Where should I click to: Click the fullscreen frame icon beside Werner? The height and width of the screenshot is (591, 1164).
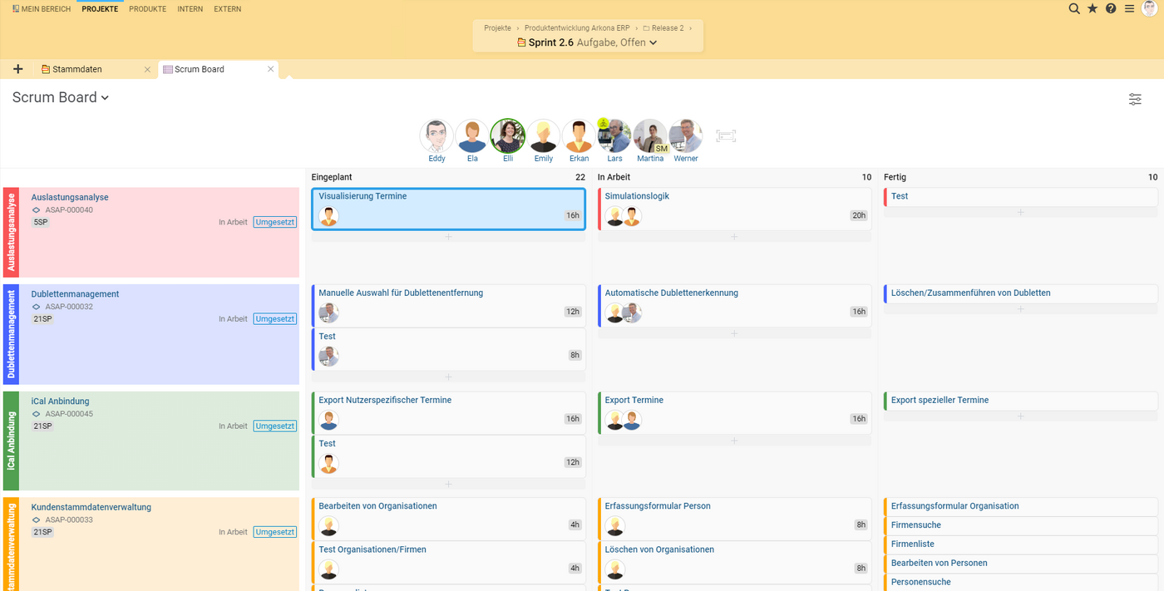(x=726, y=136)
